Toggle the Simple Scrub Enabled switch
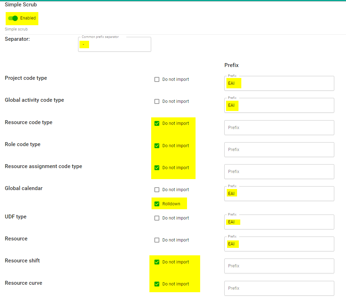The height and width of the screenshot is (300, 346). tap(13, 18)
